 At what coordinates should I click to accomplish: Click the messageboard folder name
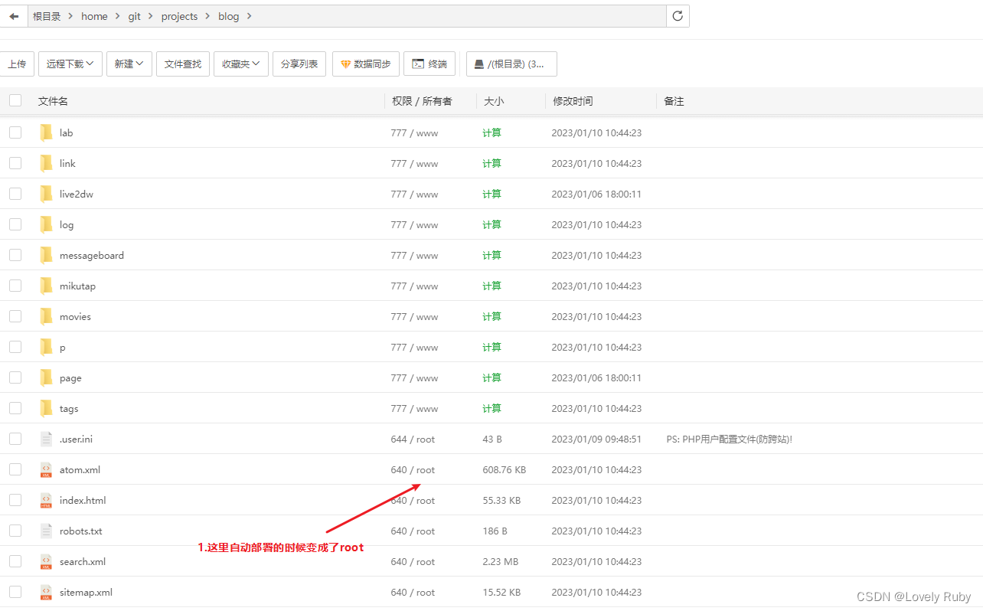pos(92,255)
